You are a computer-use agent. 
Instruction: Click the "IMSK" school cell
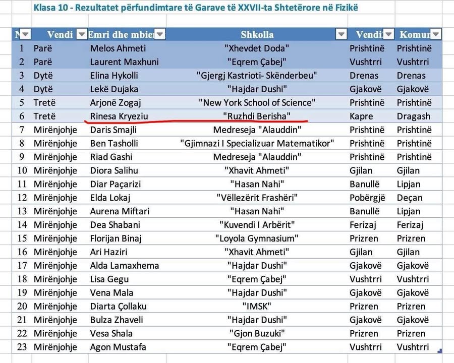click(x=257, y=307)
